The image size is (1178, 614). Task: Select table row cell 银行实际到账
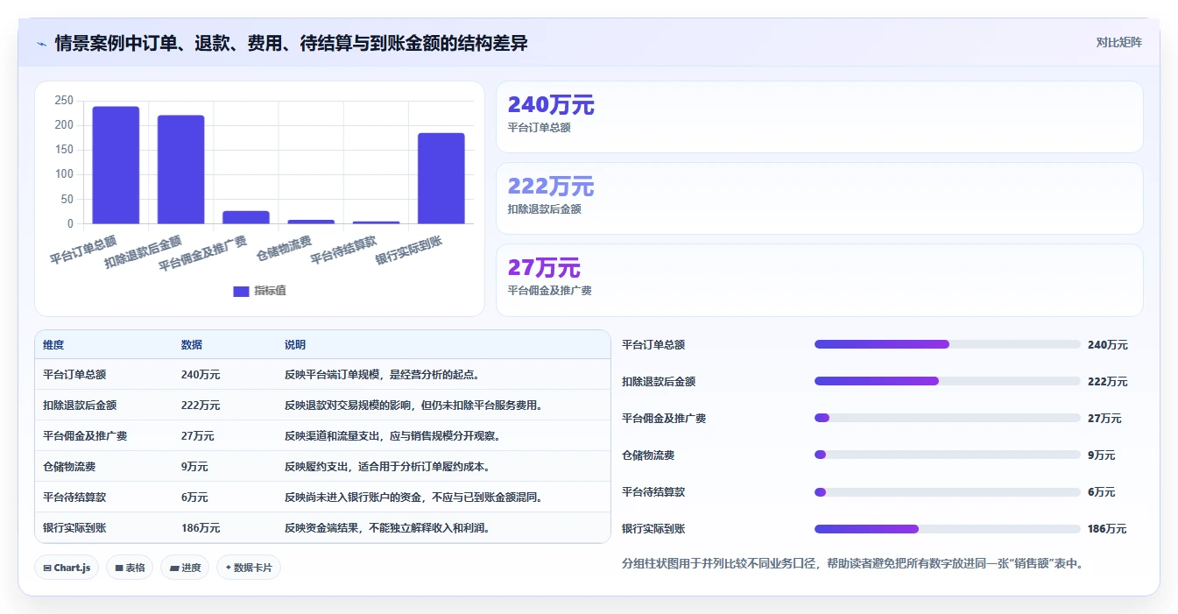click(x=74, y=527)
